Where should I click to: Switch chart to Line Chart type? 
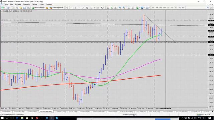(115, 8)
